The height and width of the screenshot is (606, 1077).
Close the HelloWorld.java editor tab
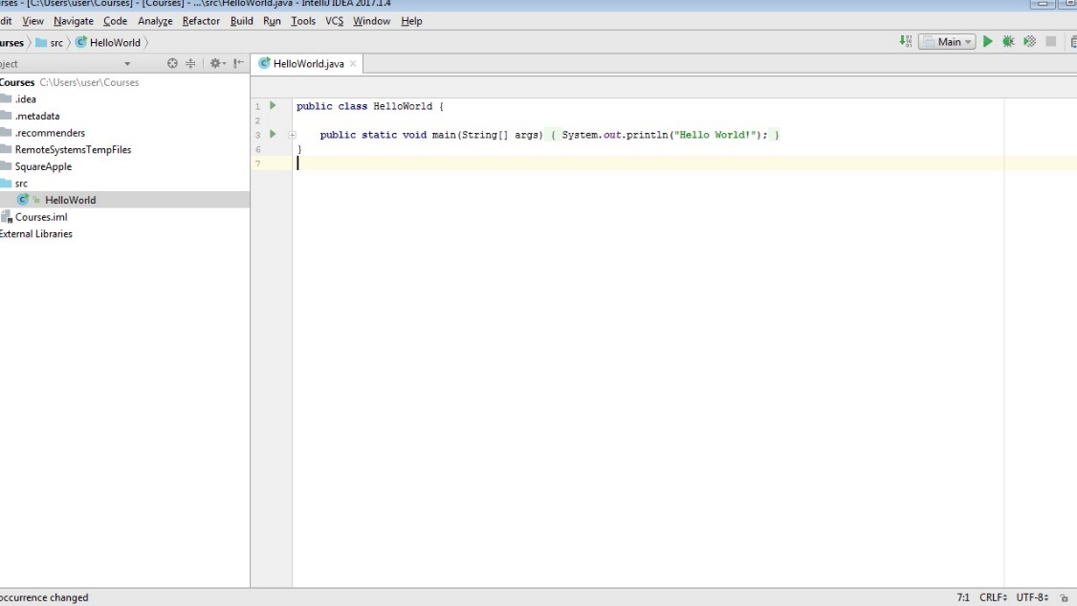(353, 64)
